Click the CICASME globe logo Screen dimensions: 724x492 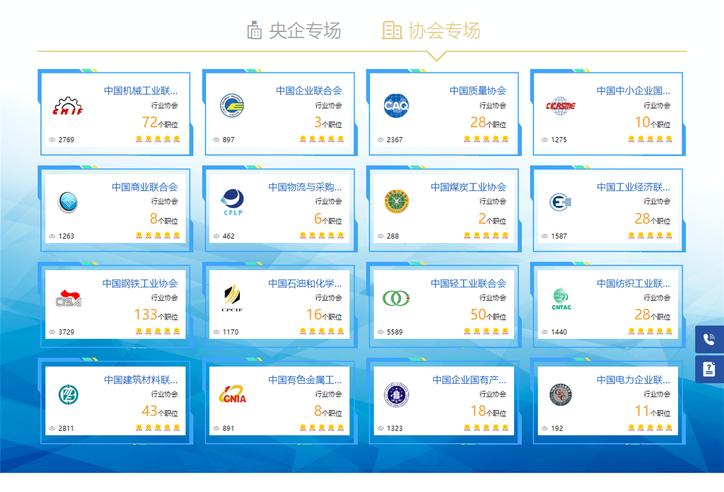point(560,106)
